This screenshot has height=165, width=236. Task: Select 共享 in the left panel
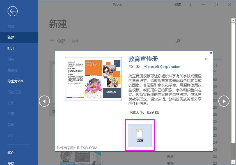click(11, 114)
